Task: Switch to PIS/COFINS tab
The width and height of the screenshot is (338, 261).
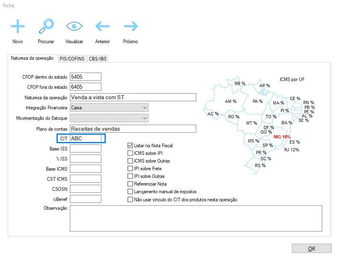Action: pyautogui.click(x=72, y=58)
